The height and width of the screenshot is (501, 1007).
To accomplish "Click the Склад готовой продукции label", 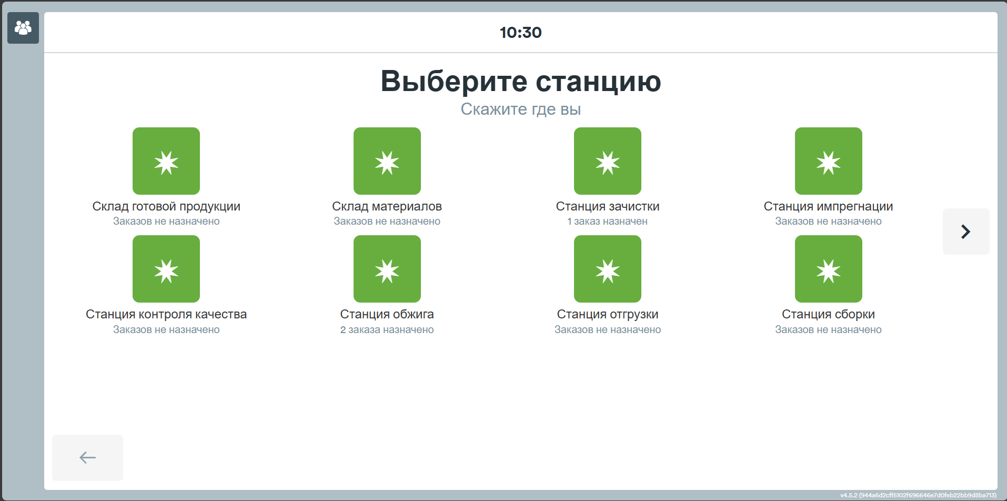I will (166, 207).
